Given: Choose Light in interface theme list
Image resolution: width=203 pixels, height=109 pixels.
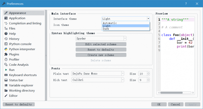Looking at the screenshot, I should 126,26.
